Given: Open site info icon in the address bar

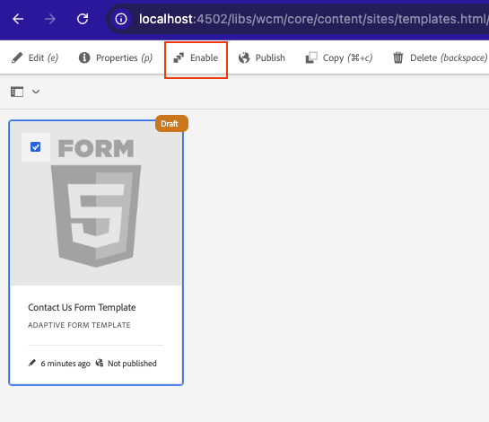Looking at the screenshot, I should pyautogui.click(x=121, y=19).
